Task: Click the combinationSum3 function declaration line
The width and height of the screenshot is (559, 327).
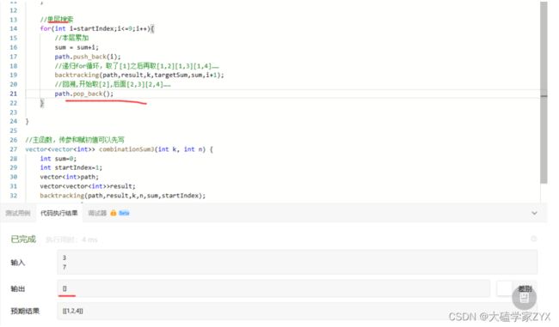Action: tap(119, 149)
